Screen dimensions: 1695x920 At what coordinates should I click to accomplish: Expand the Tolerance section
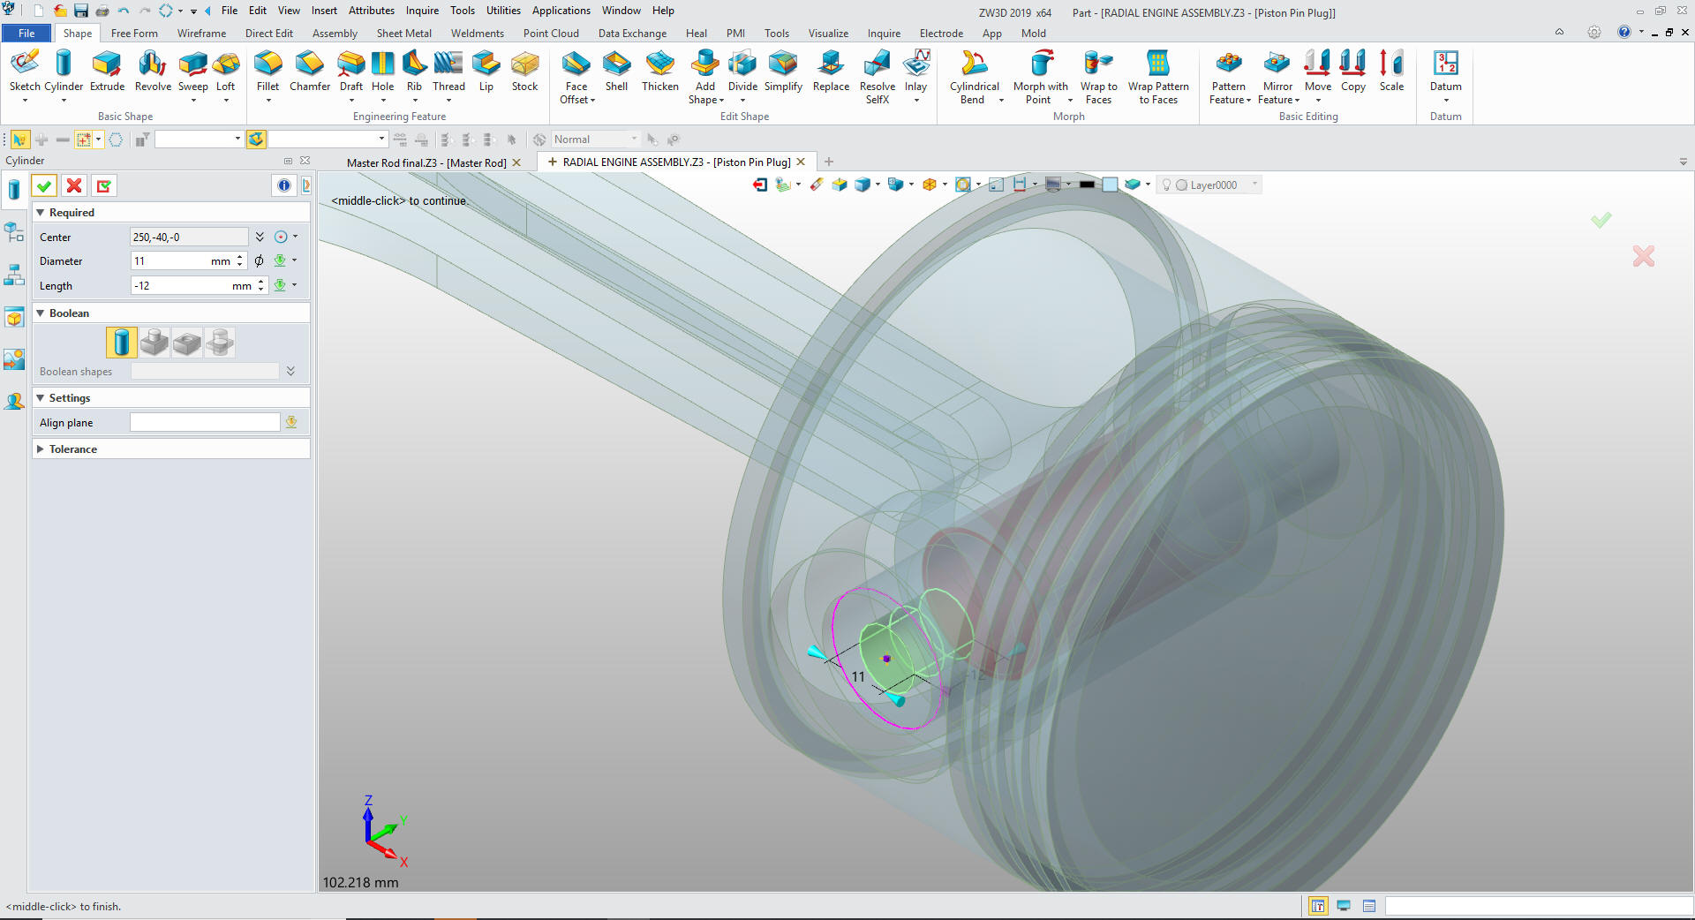click(x=40, y=449)
